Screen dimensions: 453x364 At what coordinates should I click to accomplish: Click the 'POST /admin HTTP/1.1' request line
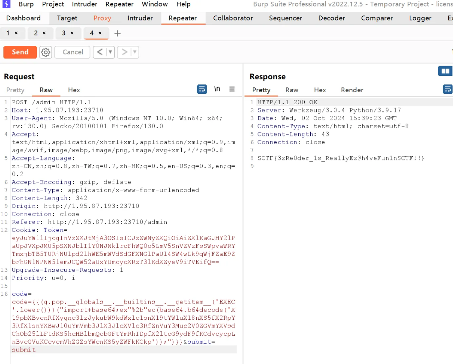[51, 102]
